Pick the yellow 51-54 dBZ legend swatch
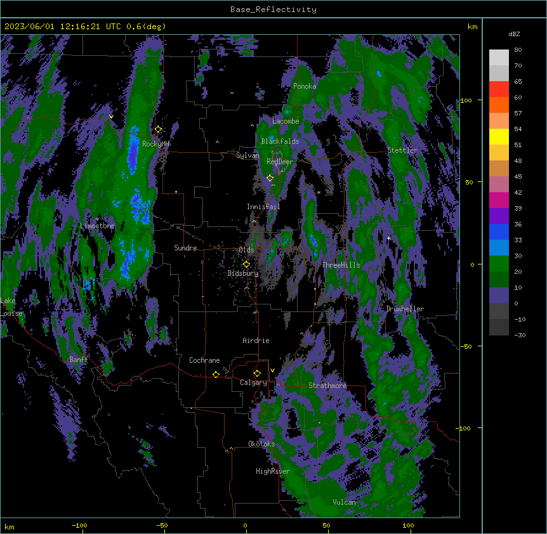Viewport: 547px width, 534px height. (x=499, y=136)
